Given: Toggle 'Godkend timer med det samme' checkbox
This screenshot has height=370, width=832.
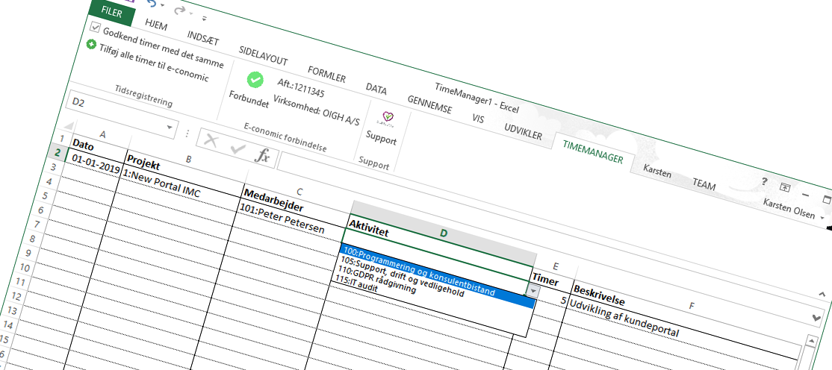Looking at the screenshot, I should point(95,27).
